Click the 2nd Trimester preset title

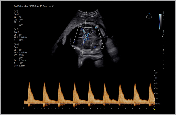[21, 6]
